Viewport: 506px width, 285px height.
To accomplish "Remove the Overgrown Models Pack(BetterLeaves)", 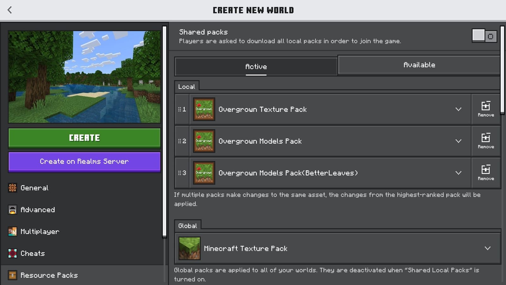I will [x=486, y=172].
